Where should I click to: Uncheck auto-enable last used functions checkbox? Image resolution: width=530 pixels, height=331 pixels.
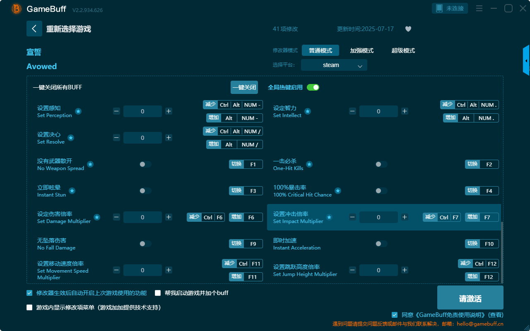pyautogui.click(x=29, y=293)
